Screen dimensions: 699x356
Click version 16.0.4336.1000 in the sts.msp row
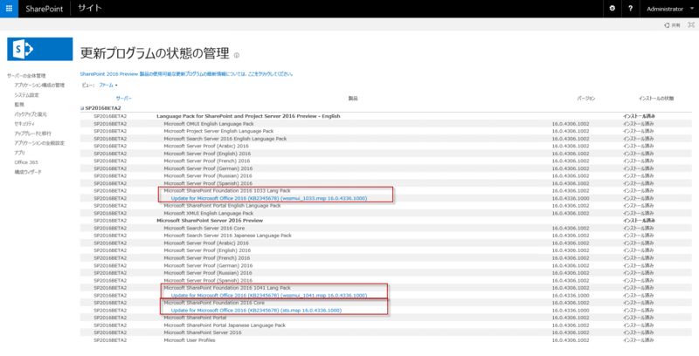[x=571, y=310]
